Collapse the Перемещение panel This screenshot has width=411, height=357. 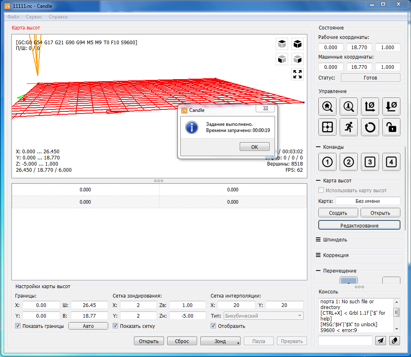pos(318,271)
